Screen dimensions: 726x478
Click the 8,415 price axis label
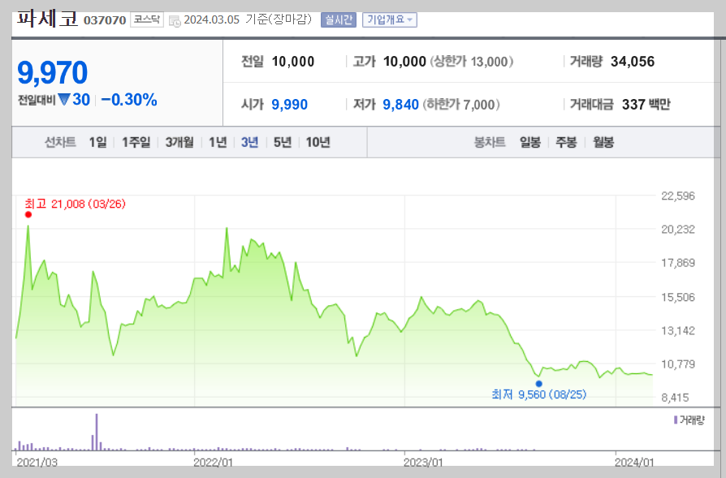[x=675, y=398]
